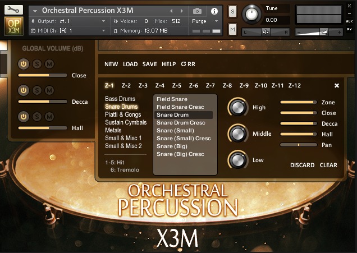
Task: Go to the previous instrument preset arrow
Action: (x=171, y=11)
